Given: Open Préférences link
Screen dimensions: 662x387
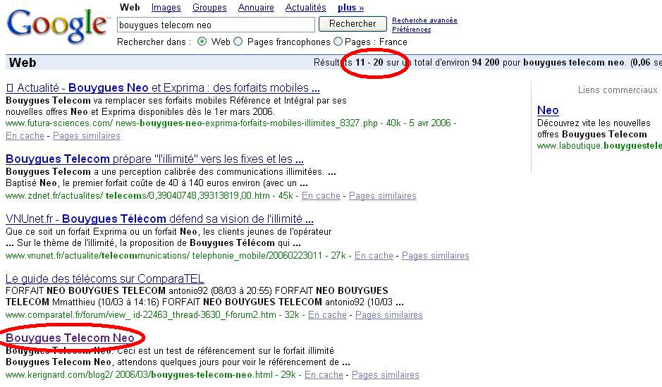Looking at the screenshot, I should tap(411, 30).
